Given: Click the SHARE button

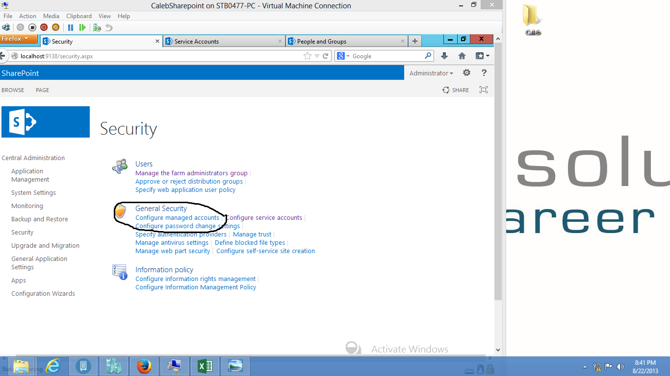Looking at the screenshot, I should [456, 90].
